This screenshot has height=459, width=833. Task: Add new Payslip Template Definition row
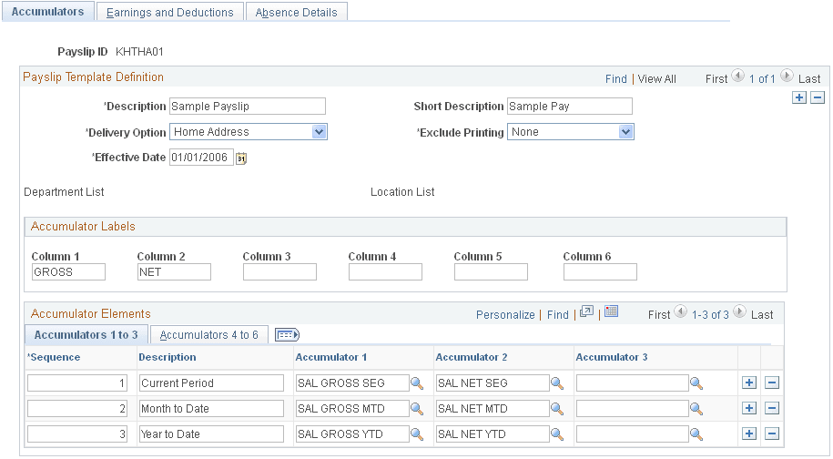(x=799, y=97)
